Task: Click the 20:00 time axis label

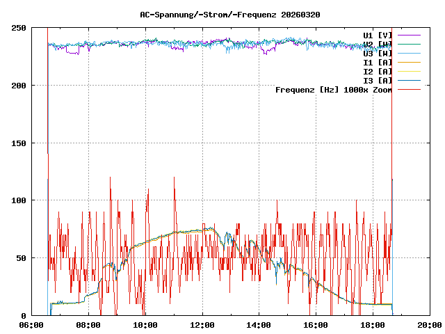Action: pyautogui.click(x=430, y=325)
